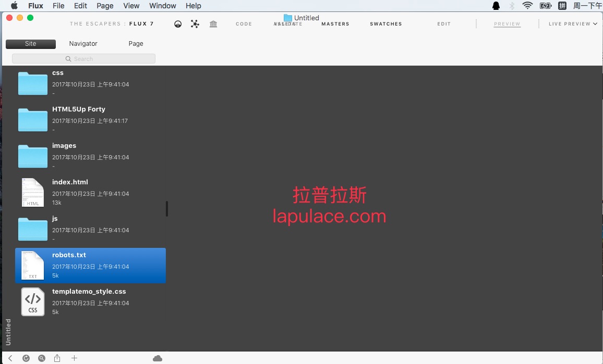603x364 pixels.
Task: Click the VALIDATE toolbar button
Action: (288, 24)
